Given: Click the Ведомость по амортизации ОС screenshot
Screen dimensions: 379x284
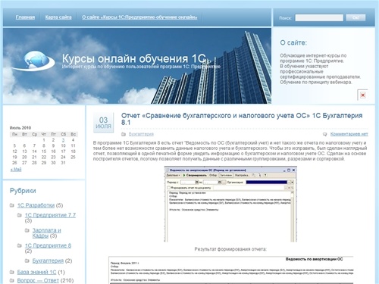Looking at the screenshot, I should coord(230,204).
